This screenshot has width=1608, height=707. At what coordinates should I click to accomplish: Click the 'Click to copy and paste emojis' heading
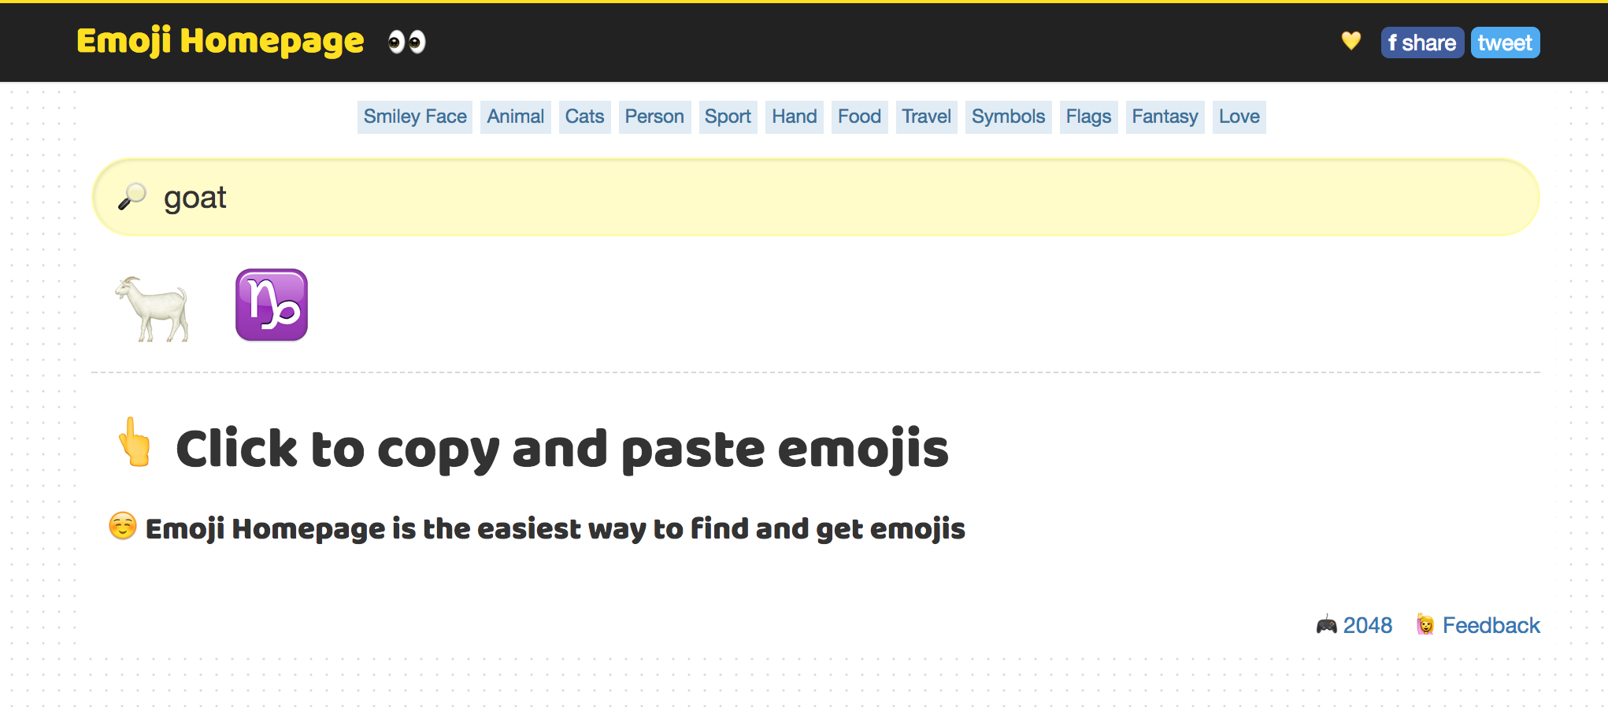coord(562,449)
